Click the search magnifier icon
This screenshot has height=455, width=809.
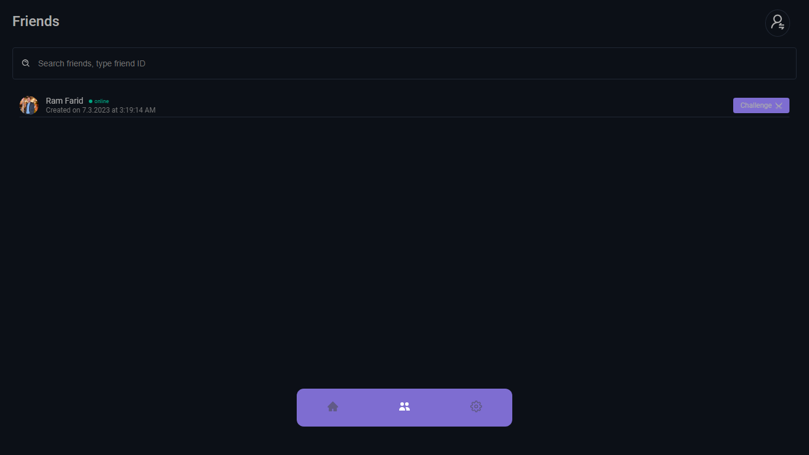tap(25, 63)
